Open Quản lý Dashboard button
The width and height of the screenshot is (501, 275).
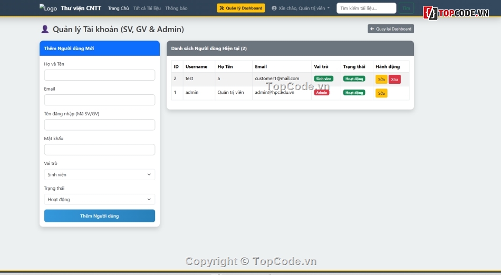tap(240, 8)
